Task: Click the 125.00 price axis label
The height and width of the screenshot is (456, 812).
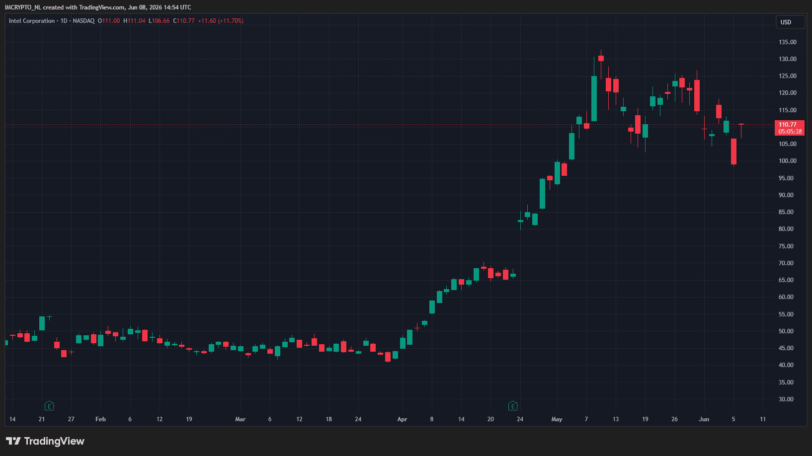Action: pyautogui.click(x=788, y=76)
